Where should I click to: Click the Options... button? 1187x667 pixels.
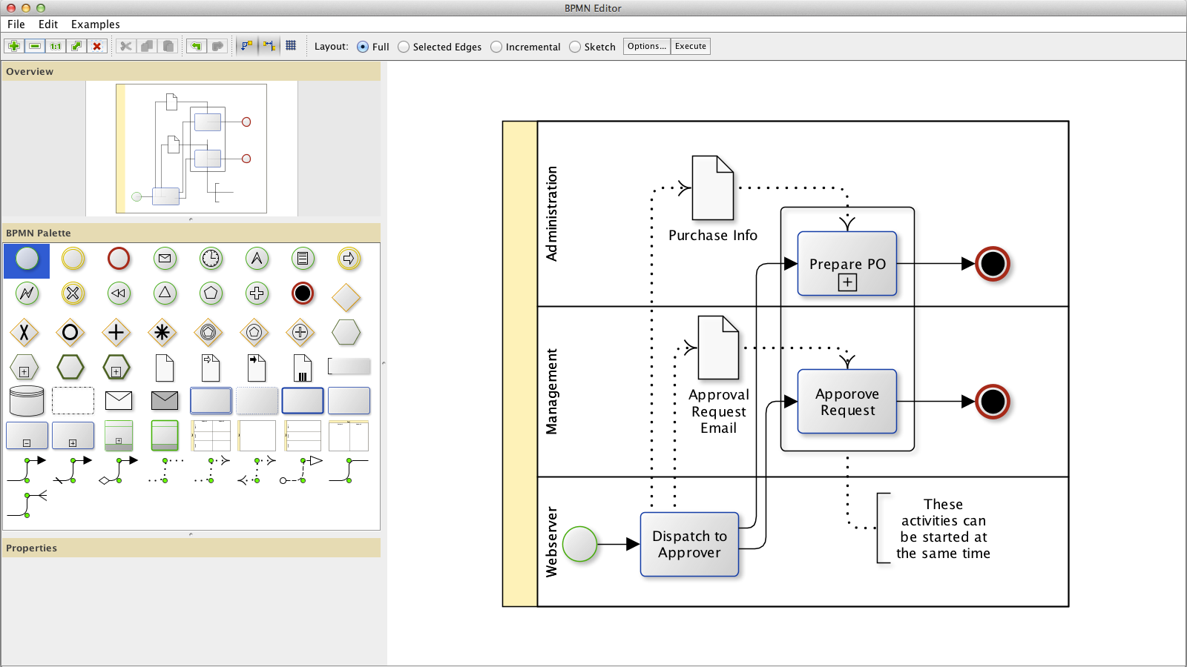pyautogui.click(x=647, y=46)
